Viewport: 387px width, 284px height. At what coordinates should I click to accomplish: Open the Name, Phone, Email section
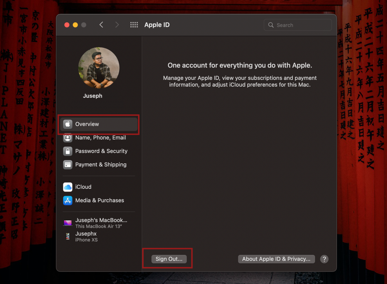pyautogui.click(x=100, y=138)
